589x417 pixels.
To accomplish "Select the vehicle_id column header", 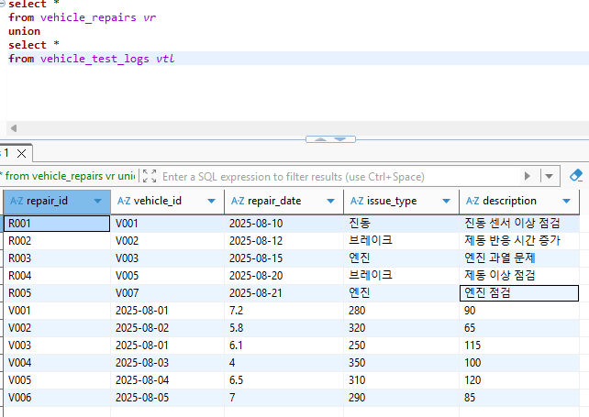I will 168,202.
